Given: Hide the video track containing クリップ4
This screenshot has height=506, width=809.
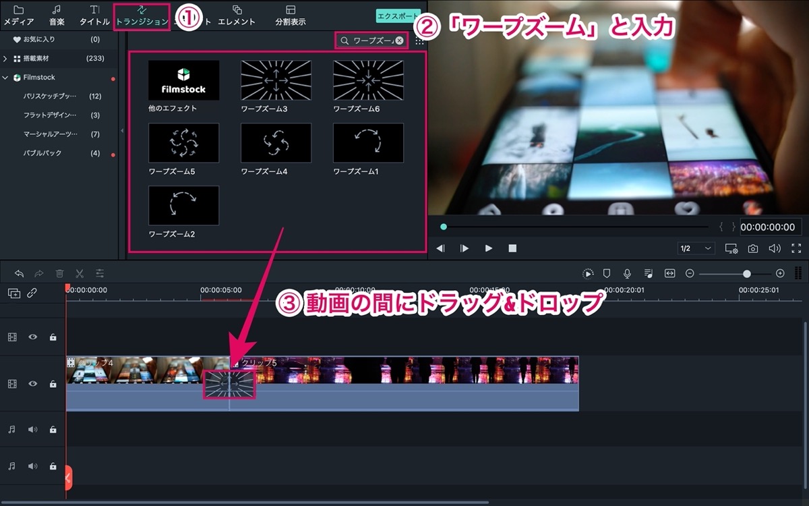Looking at the screenshot, I should pyautogui.click(x=32, y=383).
